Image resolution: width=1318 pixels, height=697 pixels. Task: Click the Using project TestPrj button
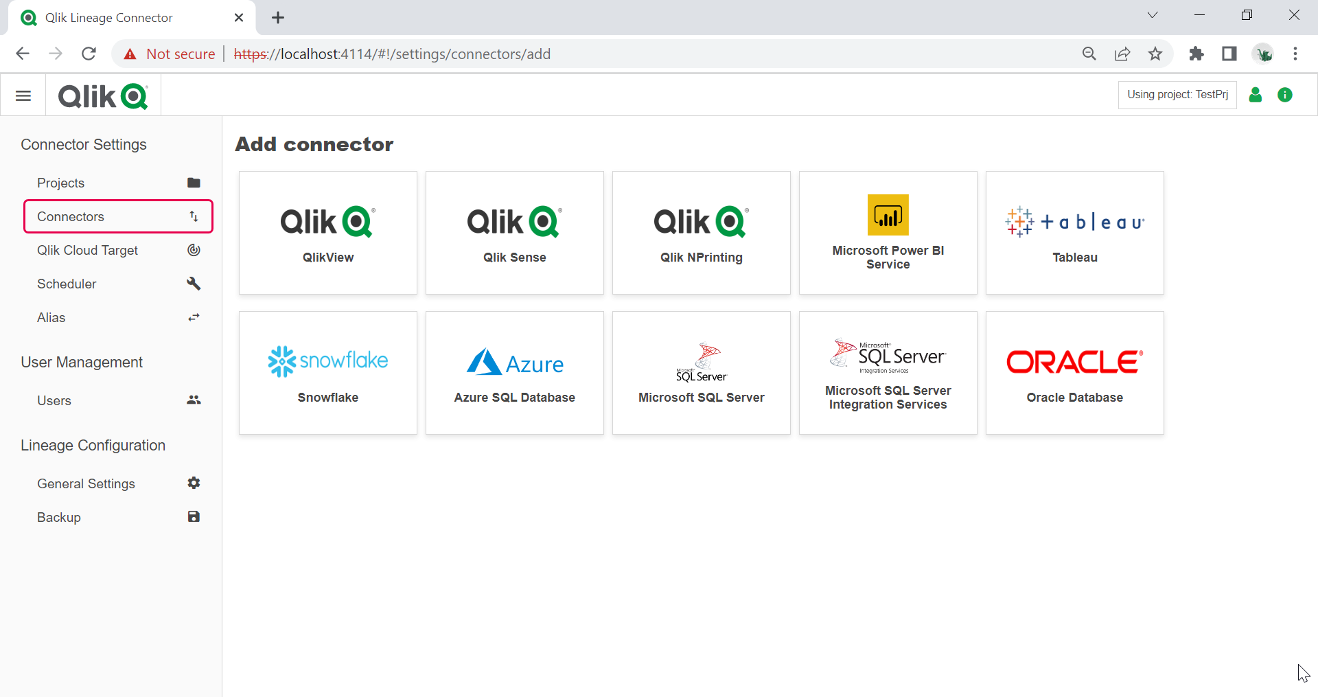[1177, 95]
